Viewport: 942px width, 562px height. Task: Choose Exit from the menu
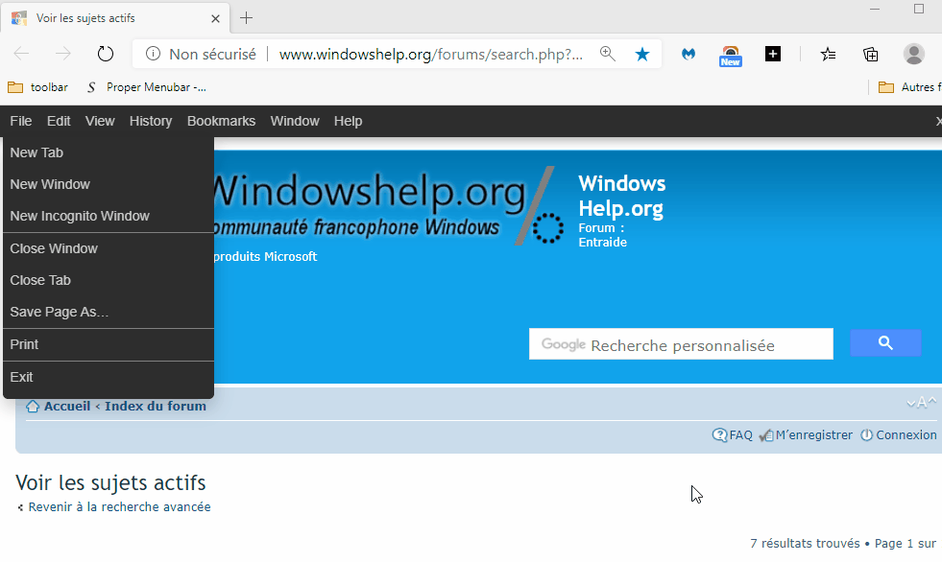point(109,377)
